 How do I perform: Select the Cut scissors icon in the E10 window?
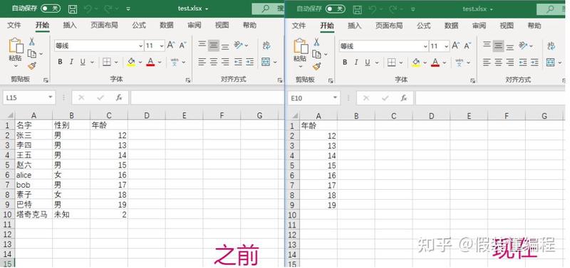[316, 42]
